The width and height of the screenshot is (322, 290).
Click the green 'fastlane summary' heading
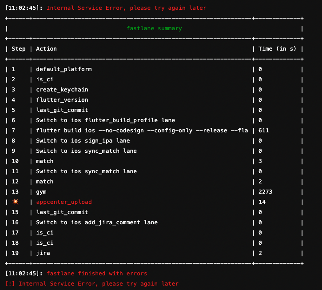pyautogui.click(x=154, y=28)
